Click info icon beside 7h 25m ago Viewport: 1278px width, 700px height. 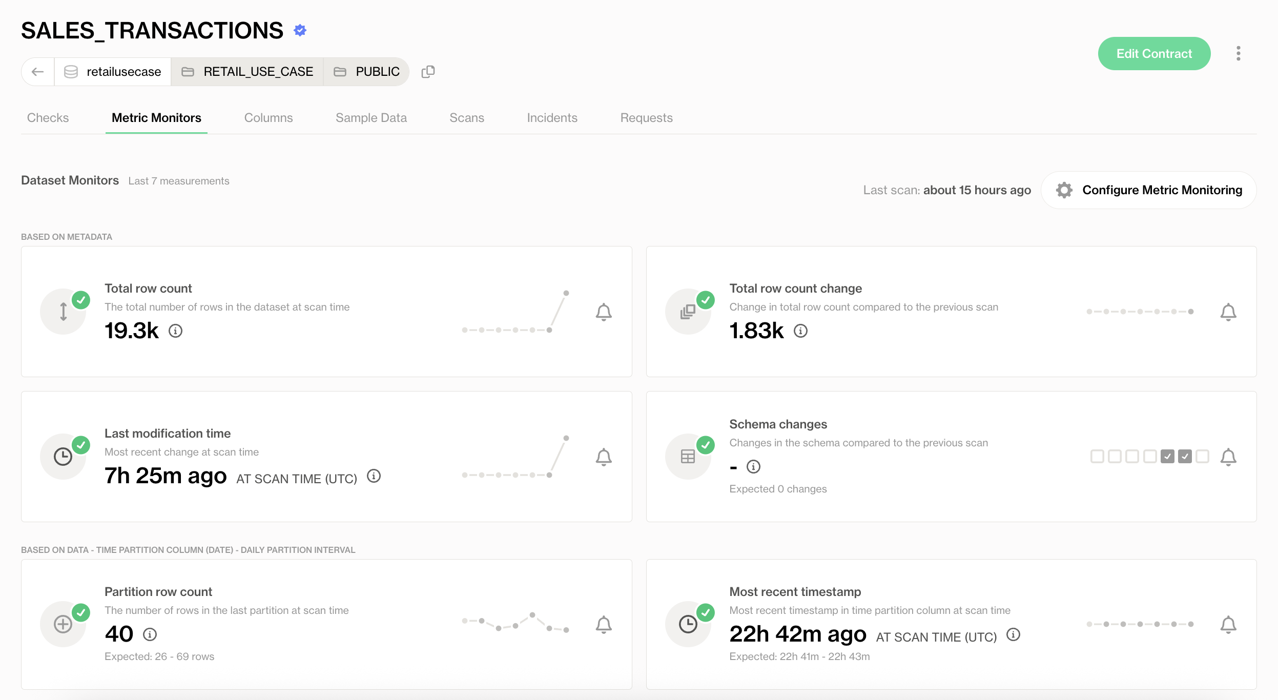tap(374, 476)
